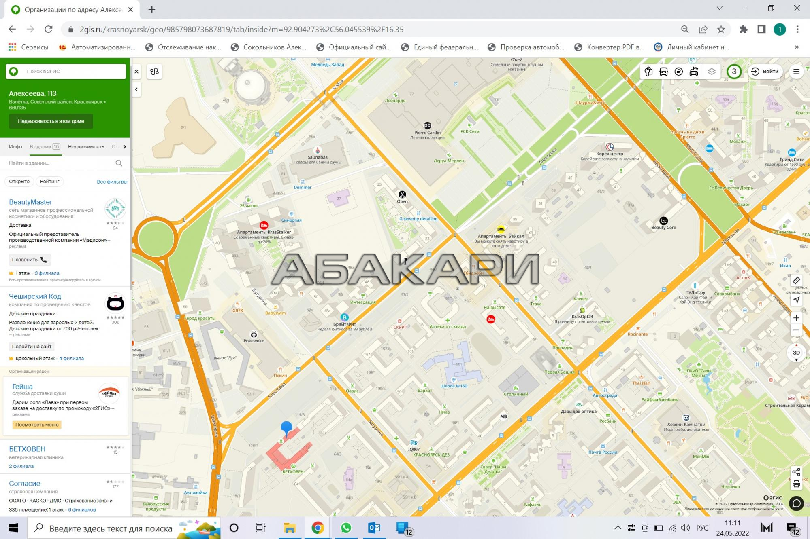Screen dimensions: 810x539
Task: Click Перейти на сайт button
Action: pos(32,346)
